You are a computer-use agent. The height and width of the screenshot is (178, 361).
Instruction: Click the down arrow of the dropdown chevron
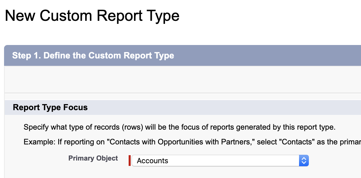coord(304,163)
